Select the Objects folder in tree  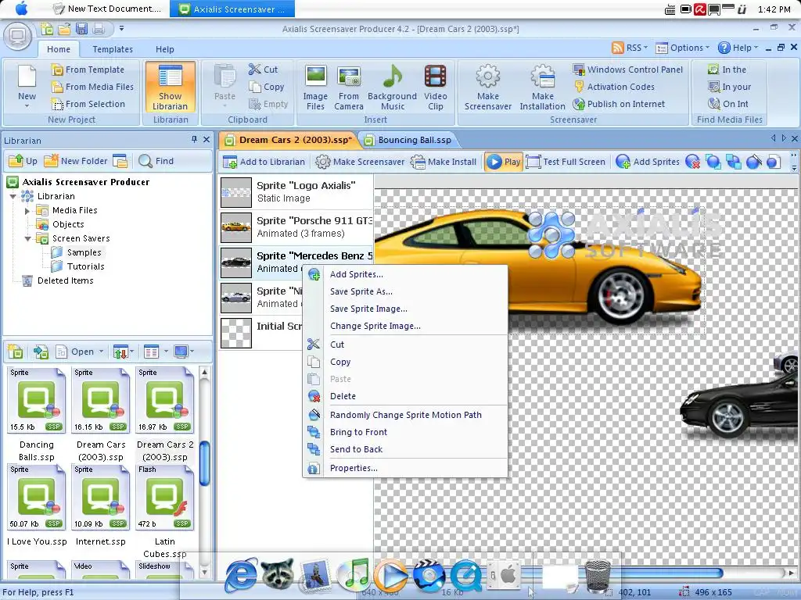point(68,224)
